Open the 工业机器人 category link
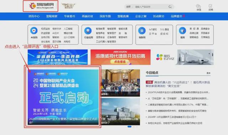 point(101,41)
